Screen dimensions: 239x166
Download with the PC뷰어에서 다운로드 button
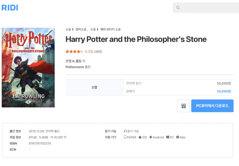pos(212,106)
